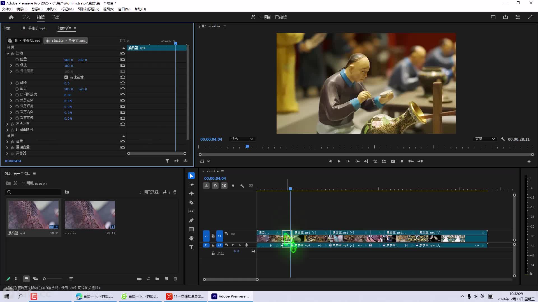Click the full-screen video expand icon
Screen dimensions: 538x302
pos(530,17)
